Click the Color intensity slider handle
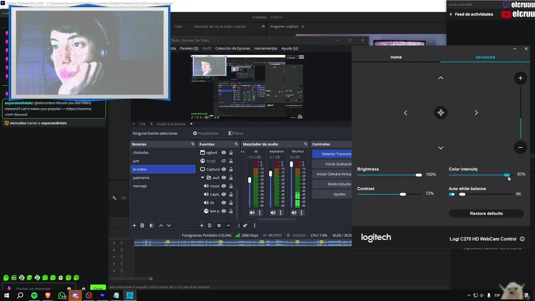 [x=507, y=175]
